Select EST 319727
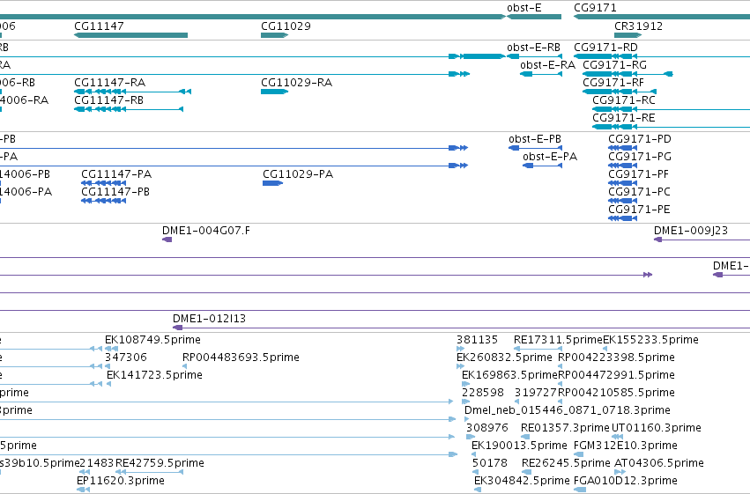The height and width of the screenshot is (494, 750). coord(536,393)
